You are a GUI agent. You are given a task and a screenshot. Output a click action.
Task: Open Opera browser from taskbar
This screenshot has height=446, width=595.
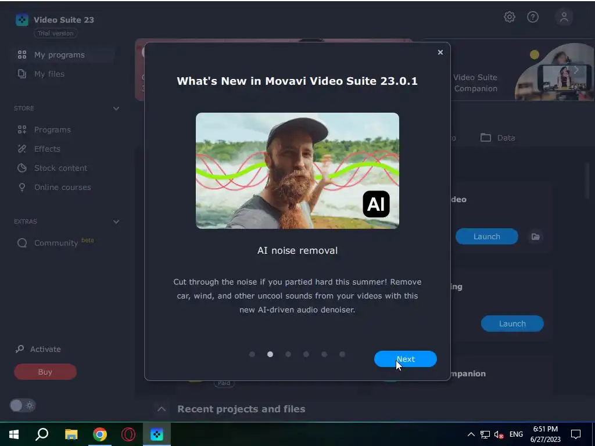128,434
